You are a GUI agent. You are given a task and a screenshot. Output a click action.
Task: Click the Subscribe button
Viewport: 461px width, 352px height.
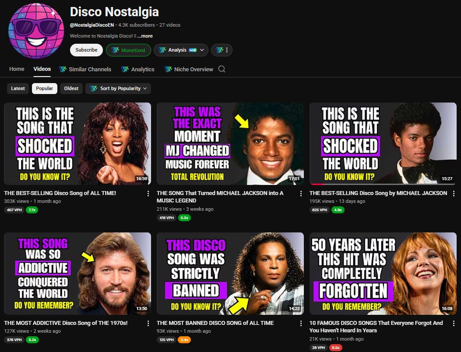[86, 50]
